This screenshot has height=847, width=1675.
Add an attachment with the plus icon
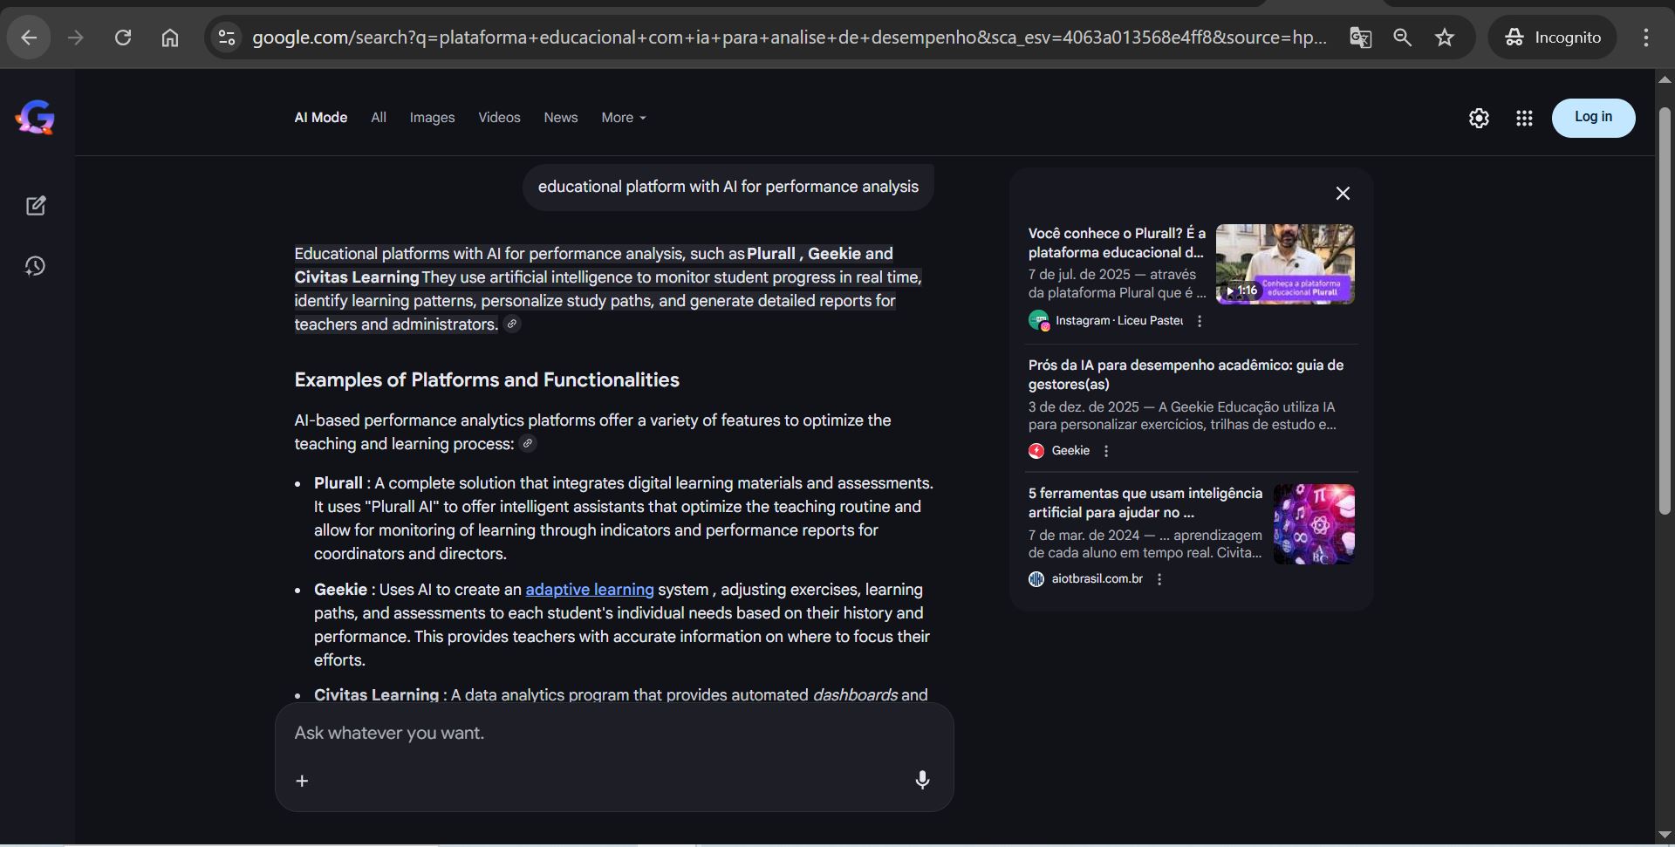pyautogui.click(x=302, y=781)
